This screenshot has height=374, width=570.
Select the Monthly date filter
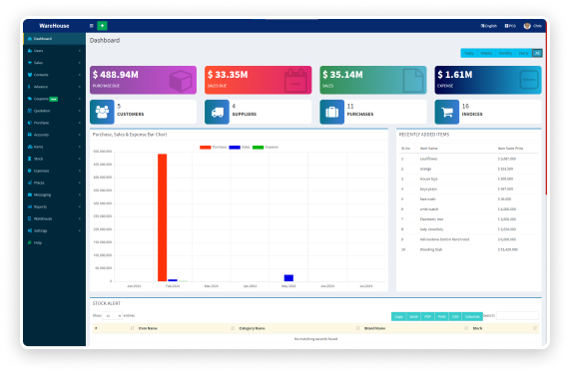[505, 53]
